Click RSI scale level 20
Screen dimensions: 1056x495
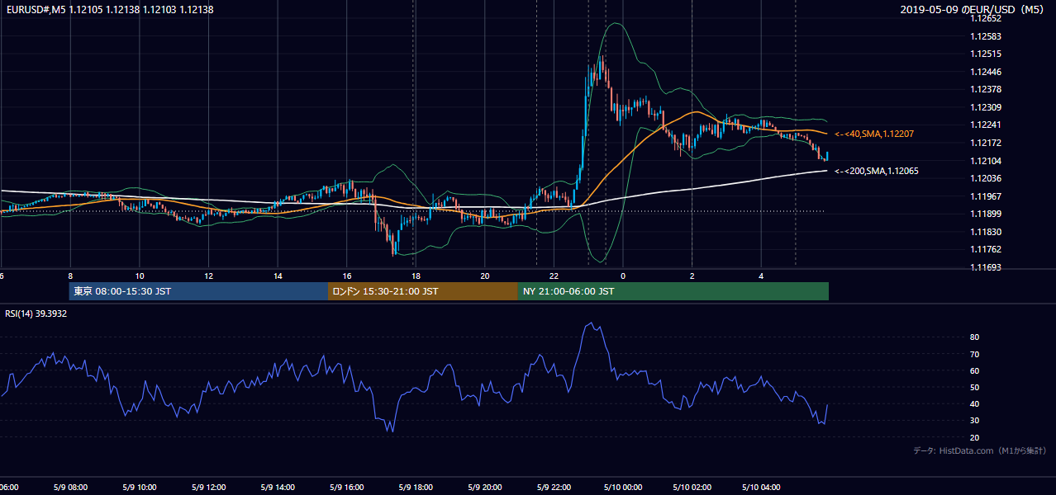pyautogui.click(x=975, y=437)
